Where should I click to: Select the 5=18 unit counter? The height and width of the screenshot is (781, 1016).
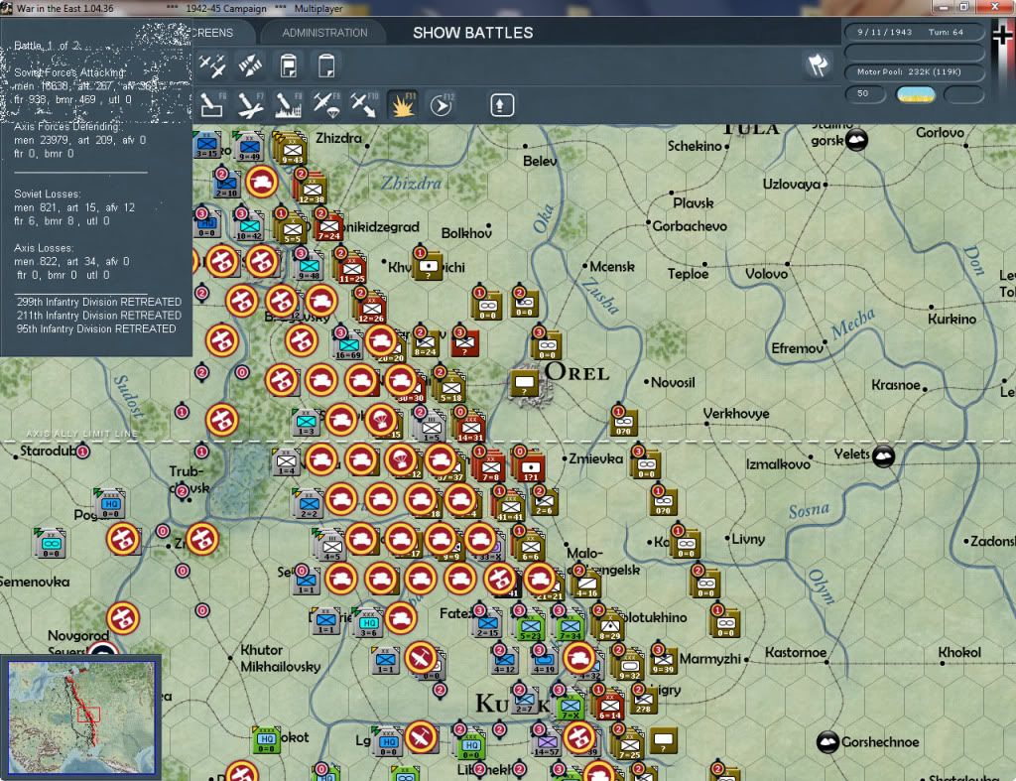coord(451,388)
